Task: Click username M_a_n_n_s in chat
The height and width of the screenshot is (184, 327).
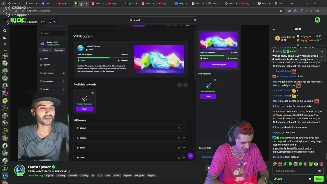Action: 278,132
